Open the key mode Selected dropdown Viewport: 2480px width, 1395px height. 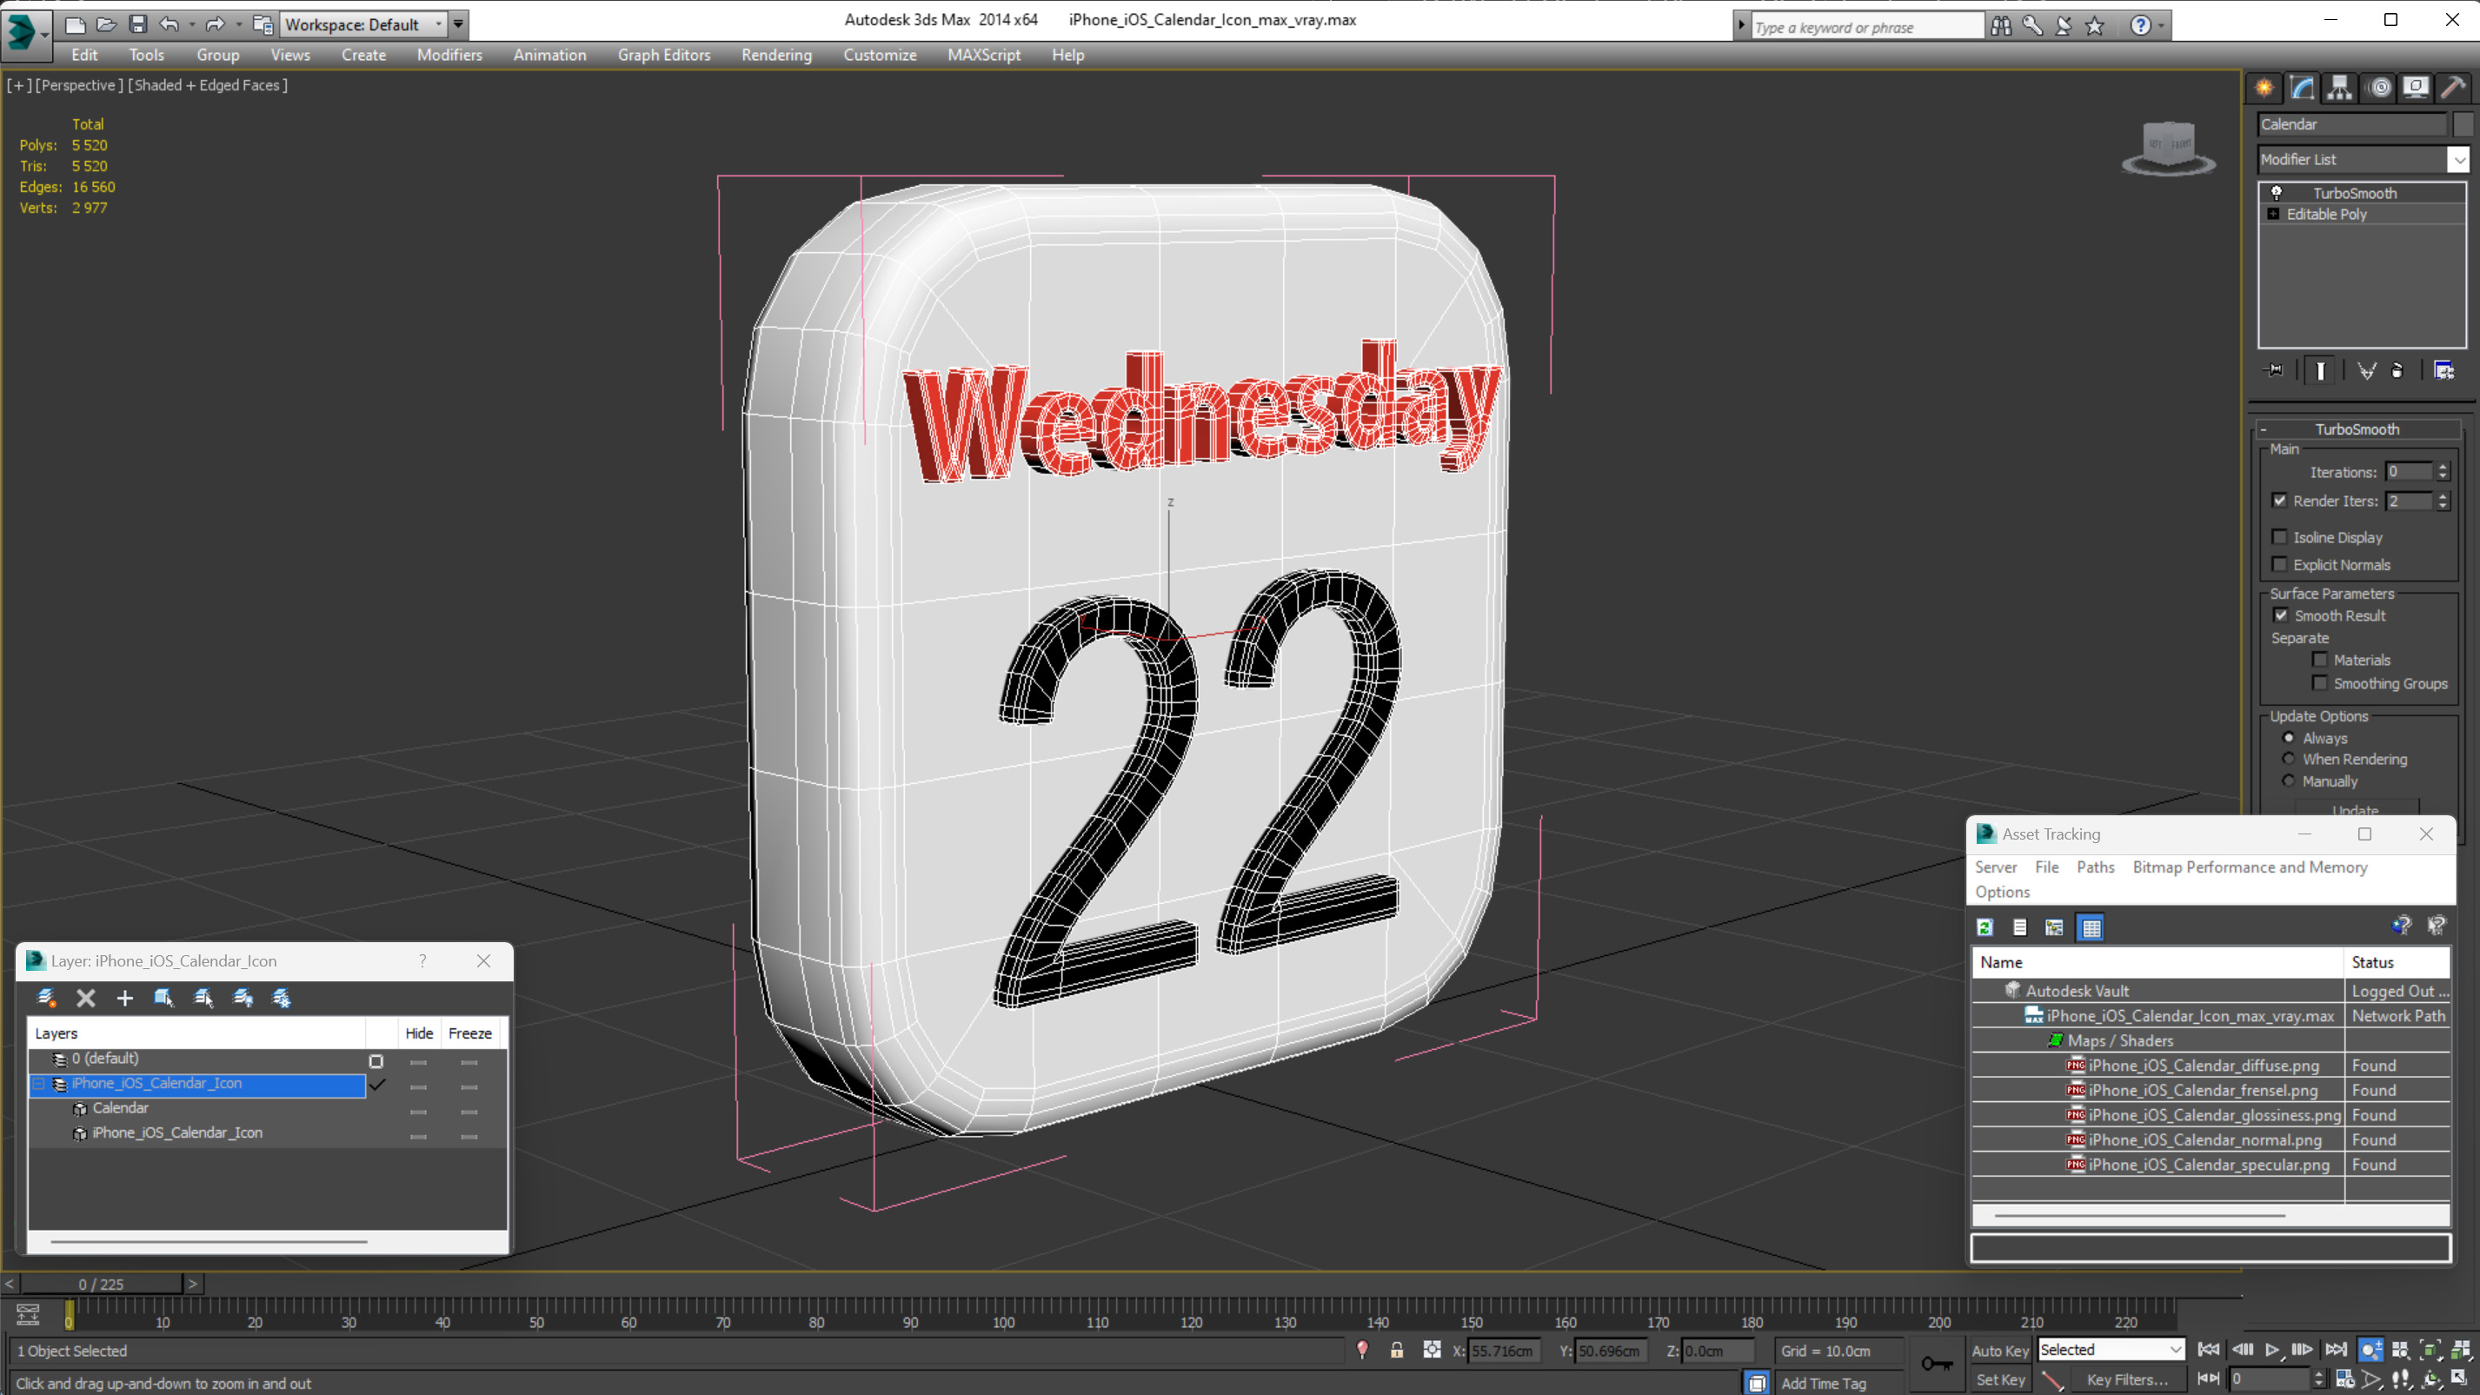(x=2111, y=1350)
